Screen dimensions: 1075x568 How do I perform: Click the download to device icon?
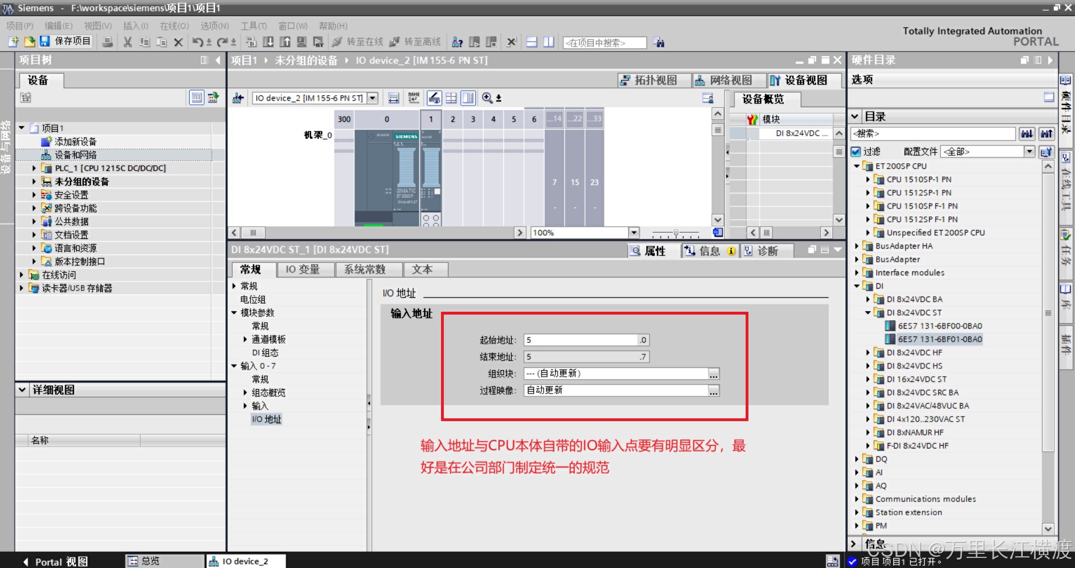(268, 42)
